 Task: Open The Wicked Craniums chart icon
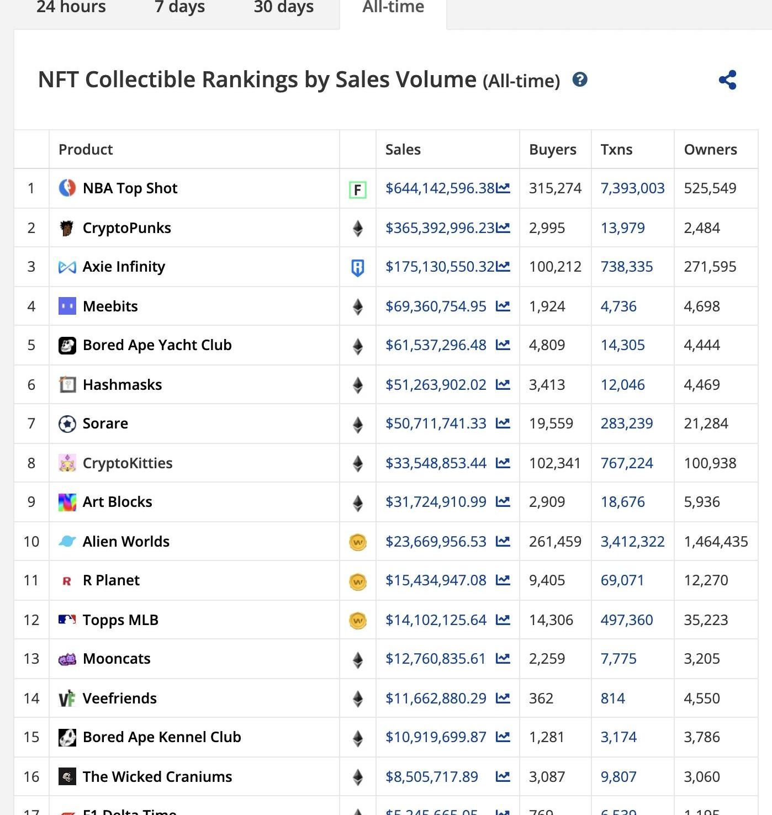tap(503, 777)
